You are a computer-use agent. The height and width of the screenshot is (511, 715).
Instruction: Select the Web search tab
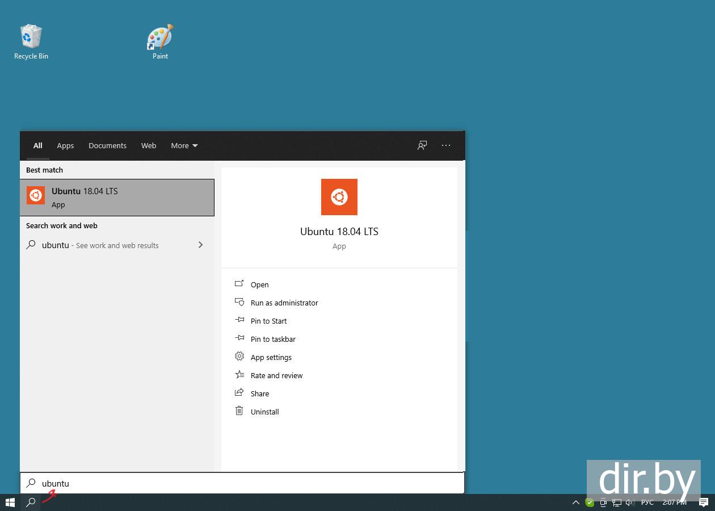(x=149, y=145)
